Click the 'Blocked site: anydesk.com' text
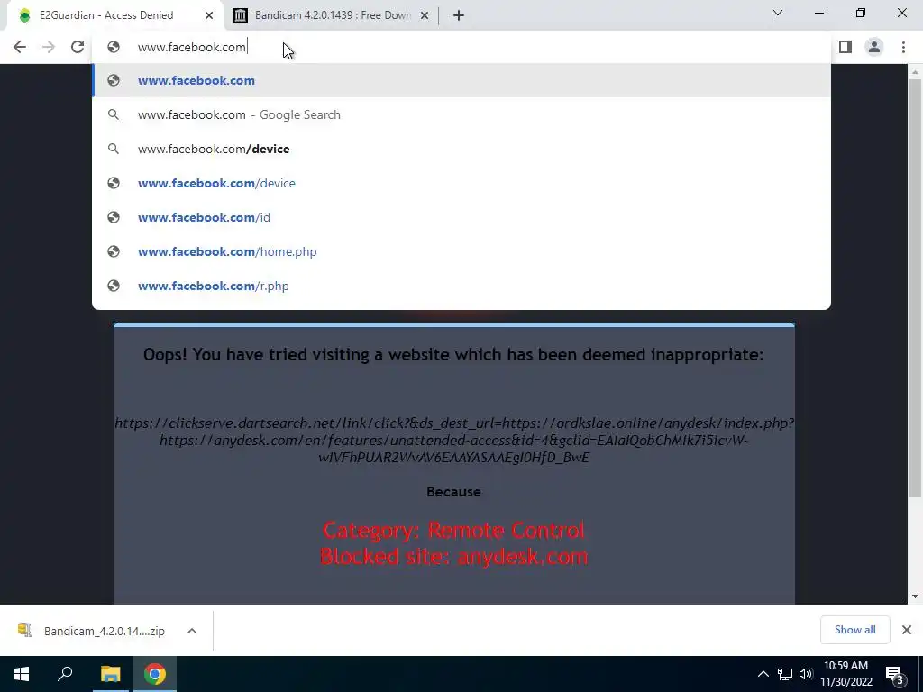Viewport: 923px width, 692px height. click(454, 557)
